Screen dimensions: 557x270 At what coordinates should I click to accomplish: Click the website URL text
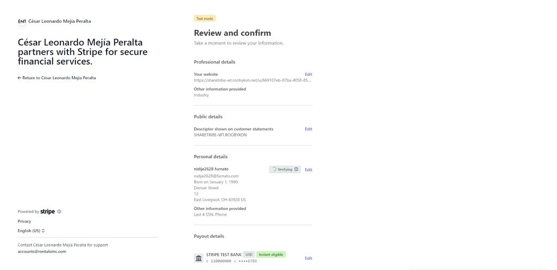pos(252,80)
